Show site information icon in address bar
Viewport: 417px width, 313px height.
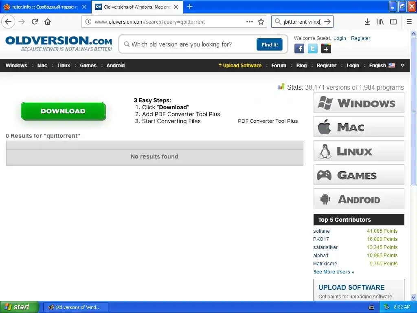(x=88, y=22)
